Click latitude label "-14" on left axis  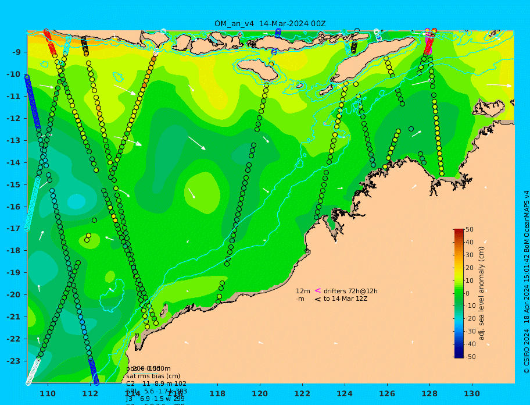[x=13, y=163]
